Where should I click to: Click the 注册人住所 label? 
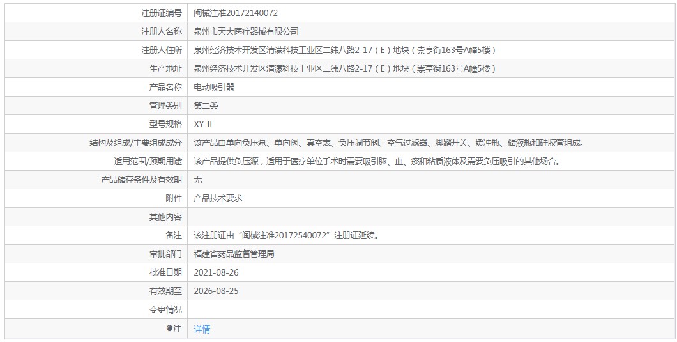[x=162, y=50]
